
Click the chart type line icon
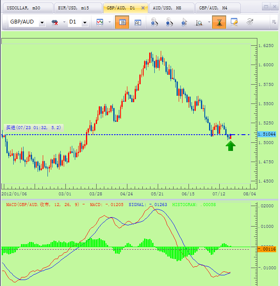click(100, 22)
